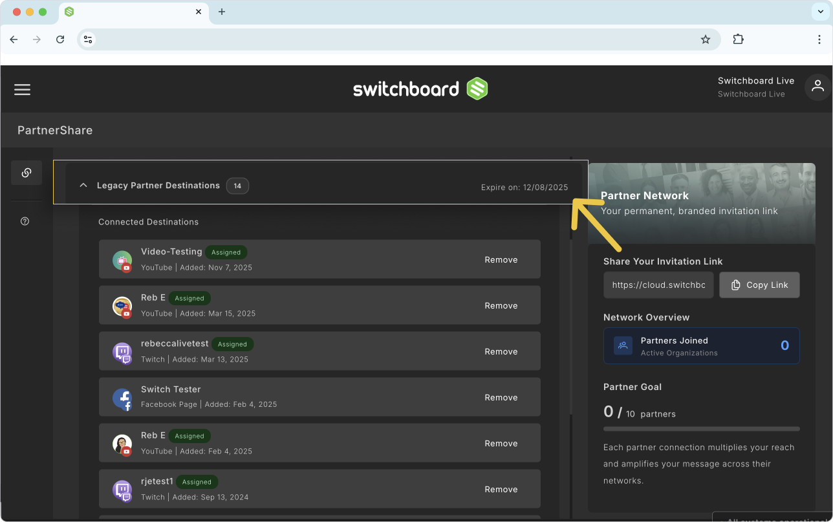Click 'YouTube | Added: Nov 7, 2025' text

[x=197, y=268]
